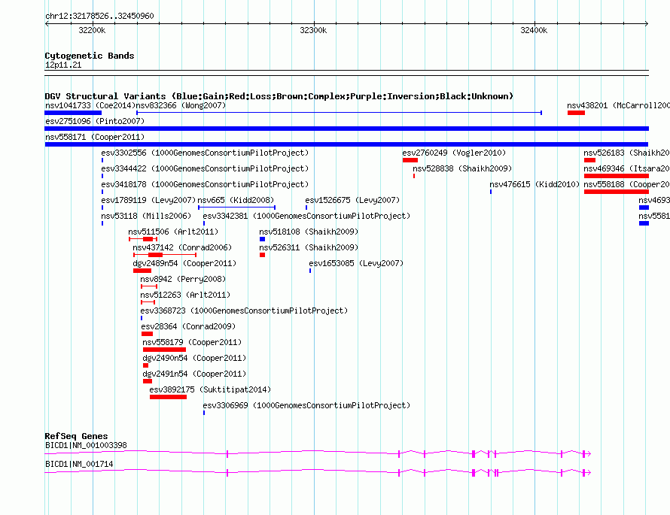Viewport: 670px width, 515px height.
Task: Click esv3306969 variant label
Action: click(306, 405)
